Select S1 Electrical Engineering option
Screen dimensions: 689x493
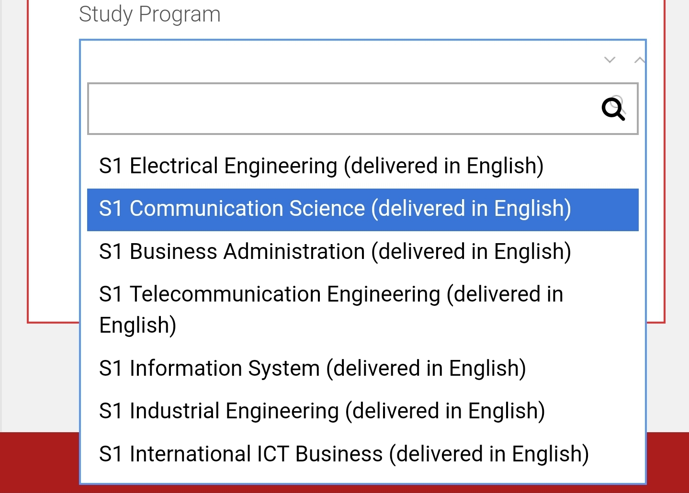coord(321,166)
